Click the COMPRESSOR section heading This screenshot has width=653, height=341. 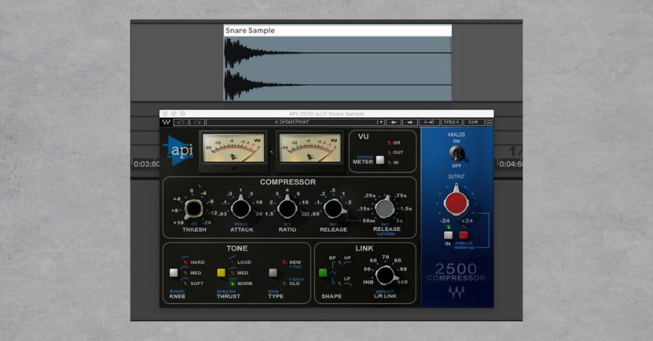pyautogui.click(x=288, y=182)
